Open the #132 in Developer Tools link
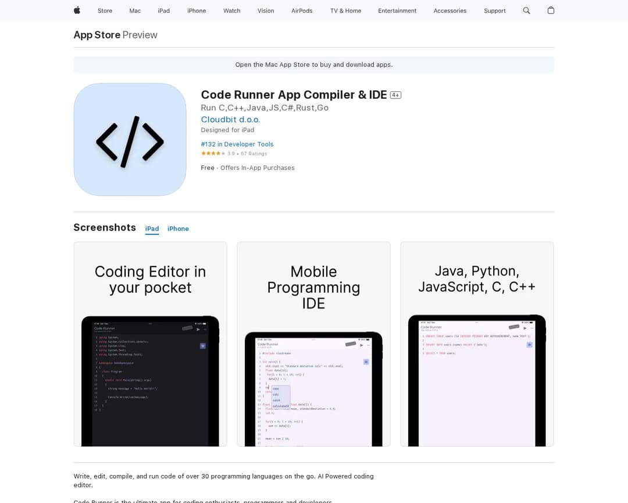 [237, 144]
